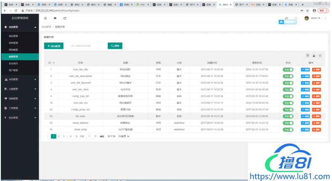Screen dimensions: 332x181
Task: Select 用户管理 in sidebar submenu
Action: (x=13, y=70)
